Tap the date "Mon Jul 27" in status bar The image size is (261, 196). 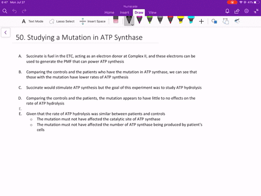point(17,2)
